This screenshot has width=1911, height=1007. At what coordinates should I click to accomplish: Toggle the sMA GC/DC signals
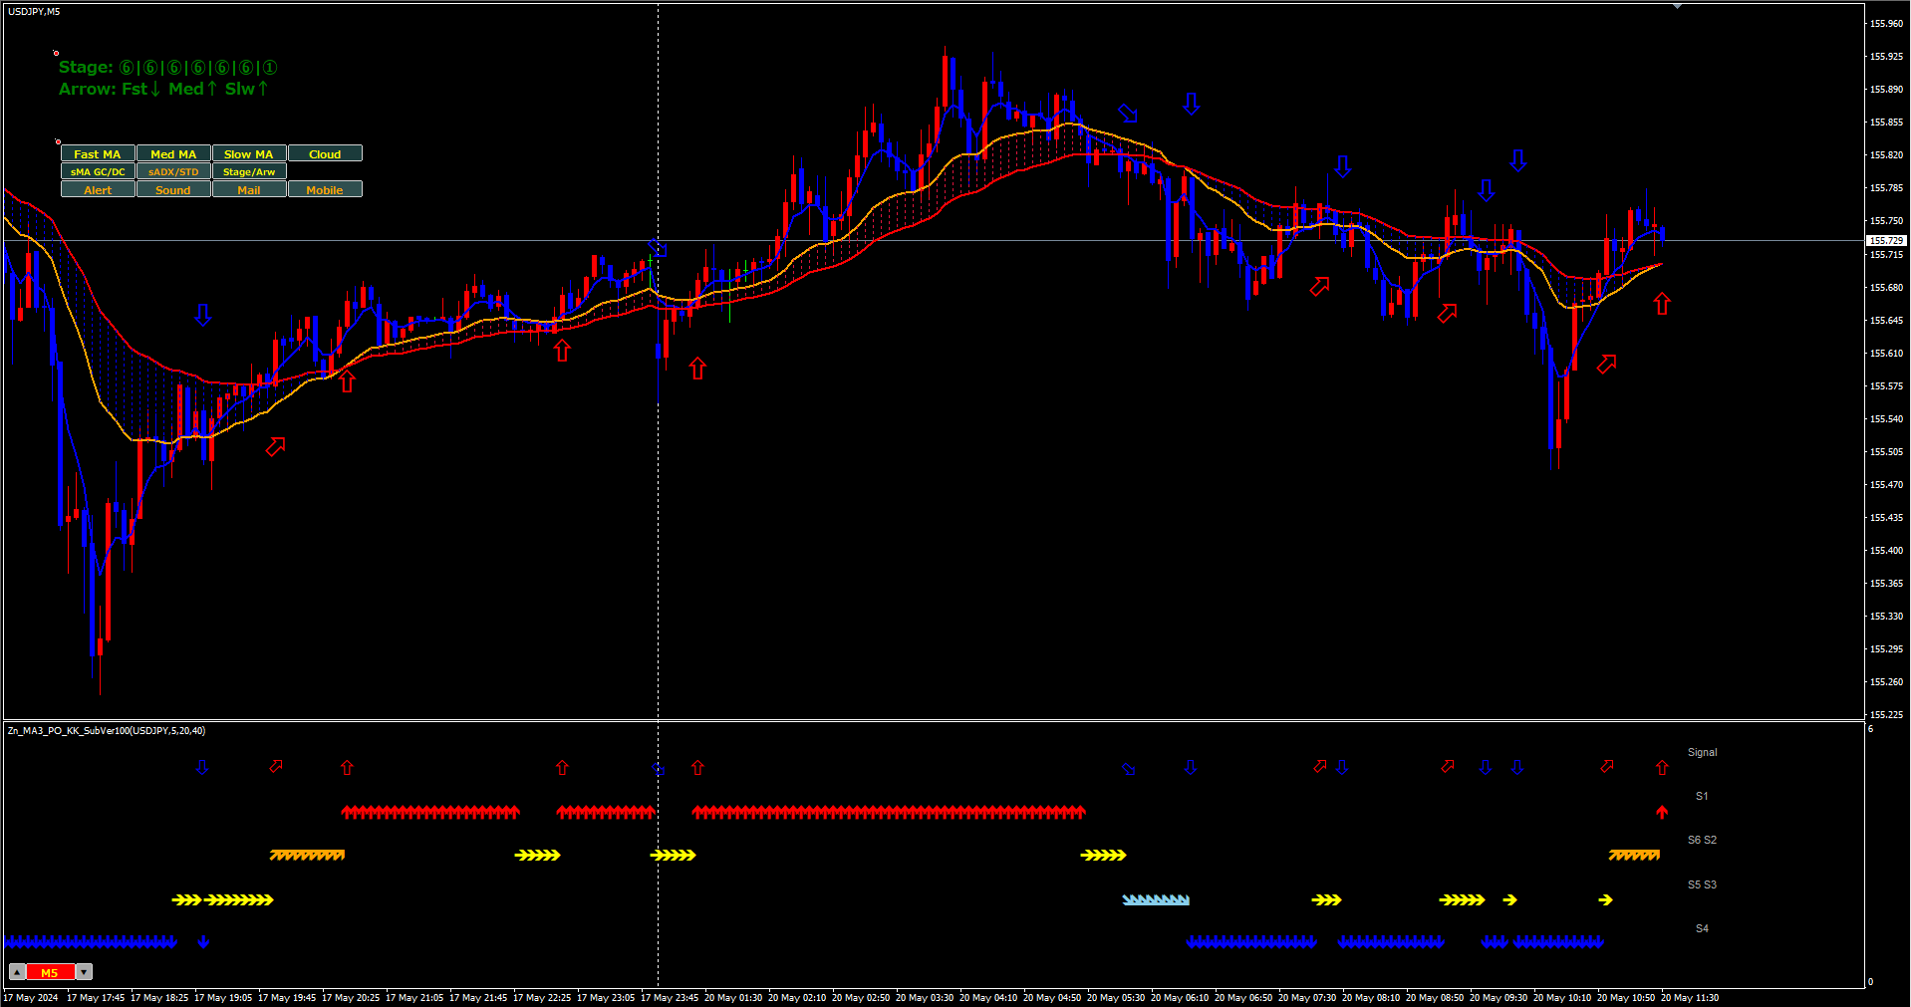98,171
